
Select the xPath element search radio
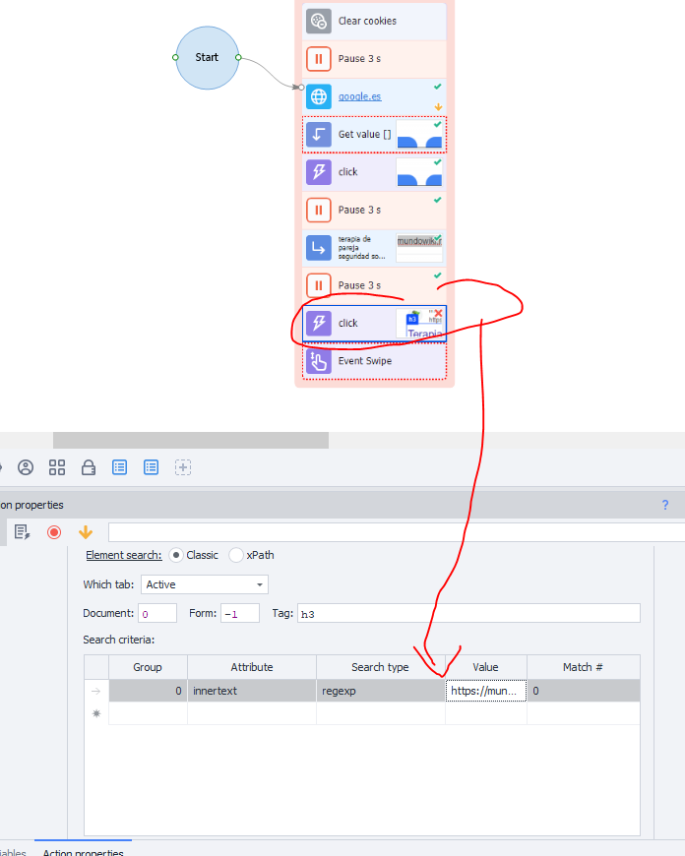pos(236,555)
